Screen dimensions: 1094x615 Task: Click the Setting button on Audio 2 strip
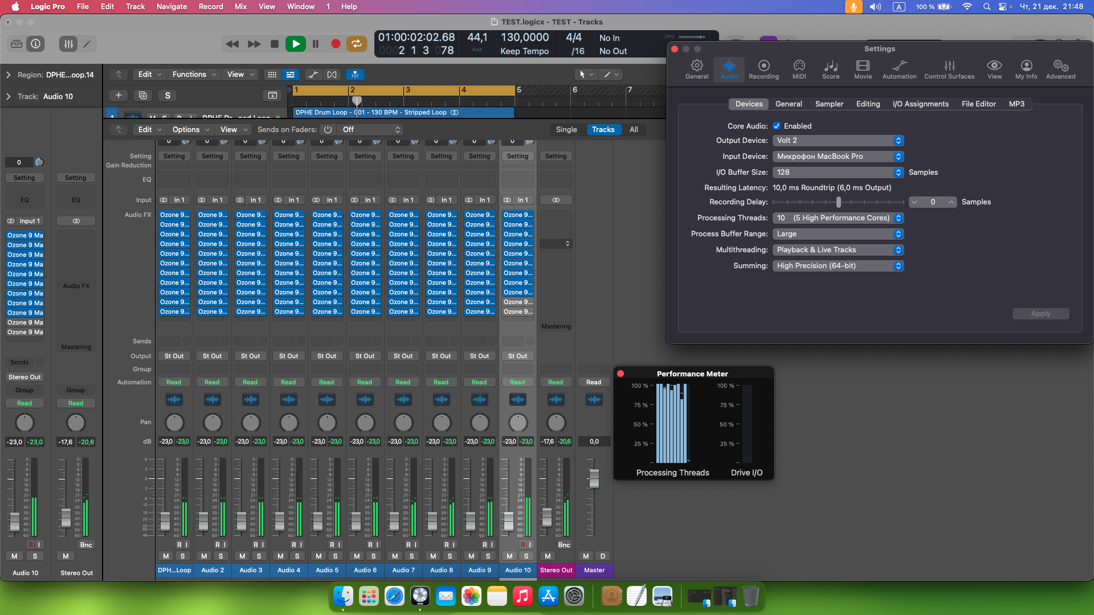pyautogui.click(x=212, y=156)
